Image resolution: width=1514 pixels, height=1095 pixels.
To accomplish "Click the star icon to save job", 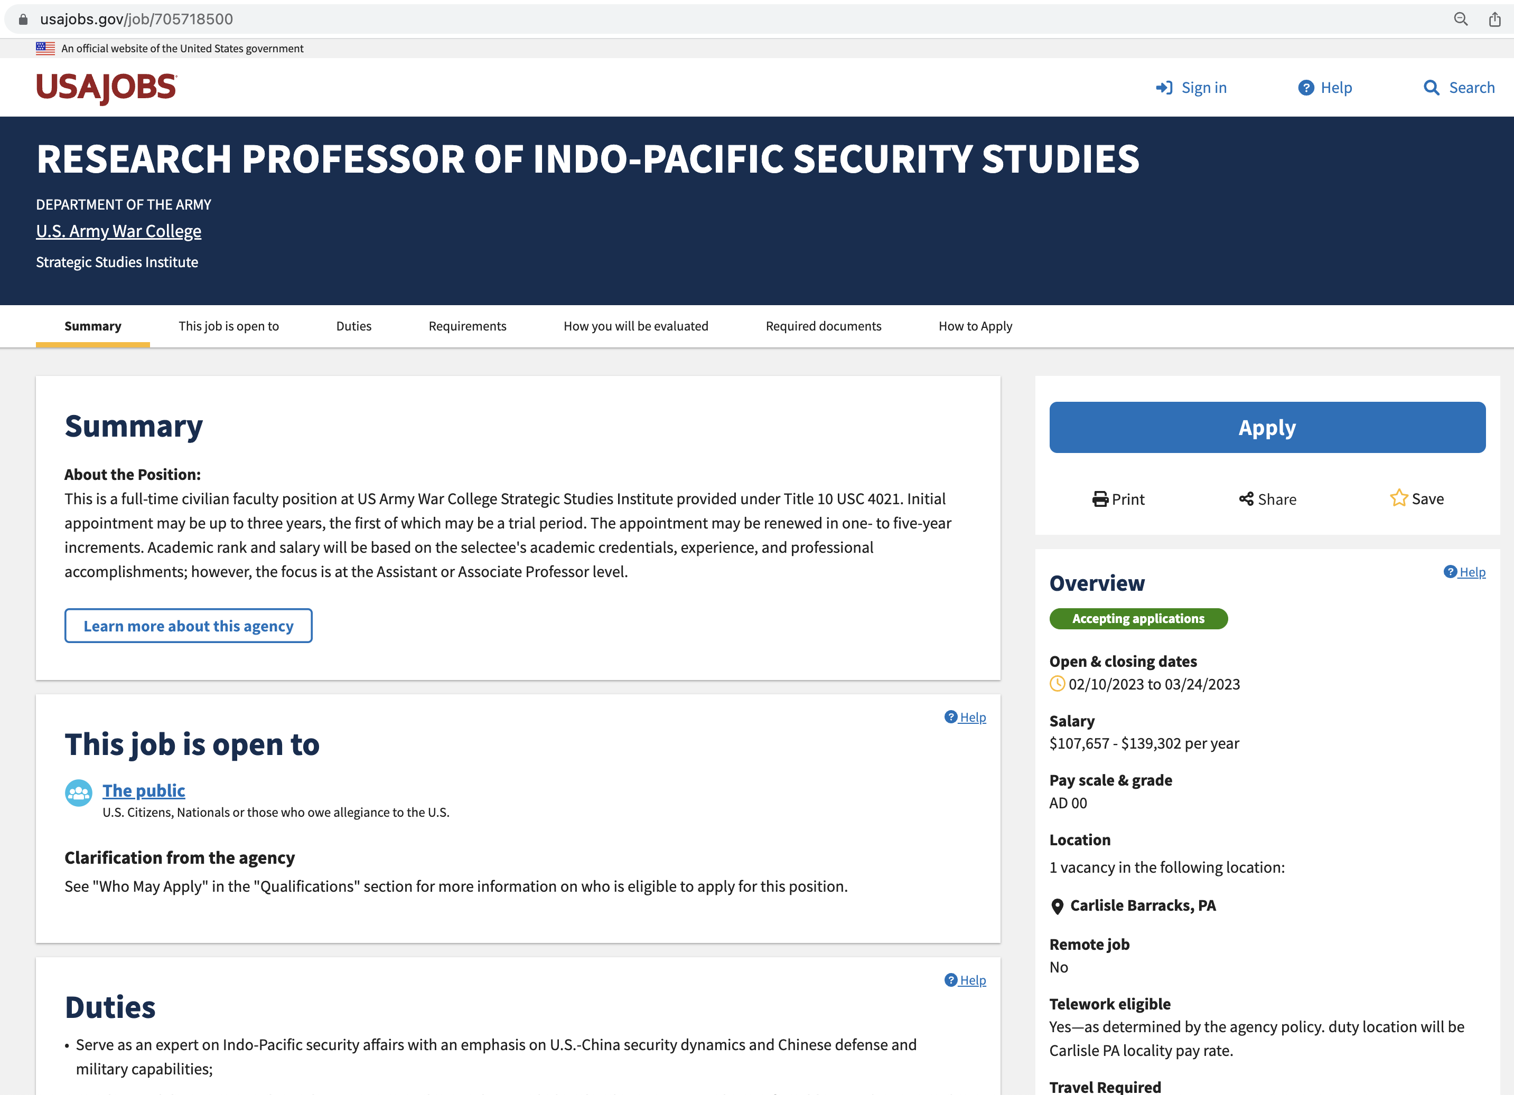I will click(x=1398, y=498).
